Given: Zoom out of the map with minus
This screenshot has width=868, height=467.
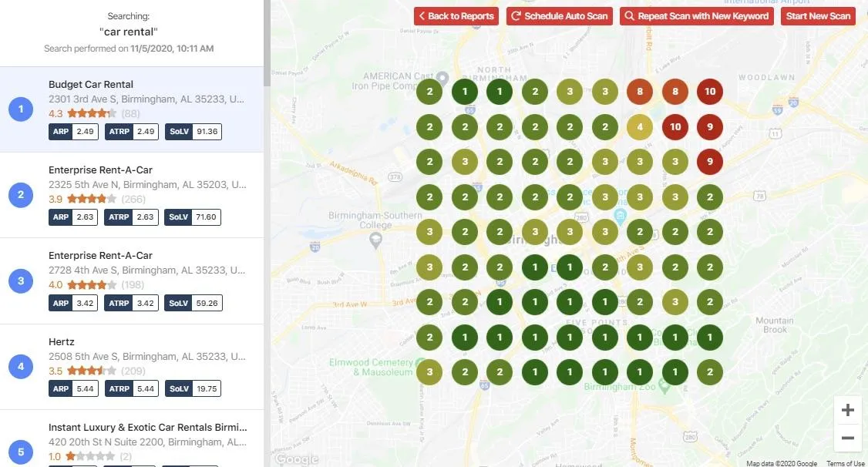Looking at the screenshot, I should (847, 438).
